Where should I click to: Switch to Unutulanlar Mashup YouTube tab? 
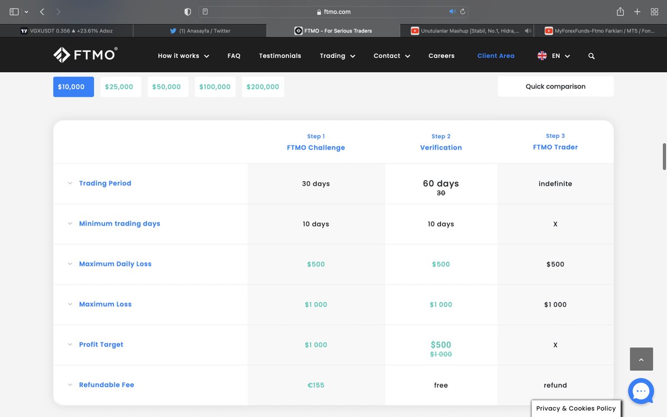[467, 31]
